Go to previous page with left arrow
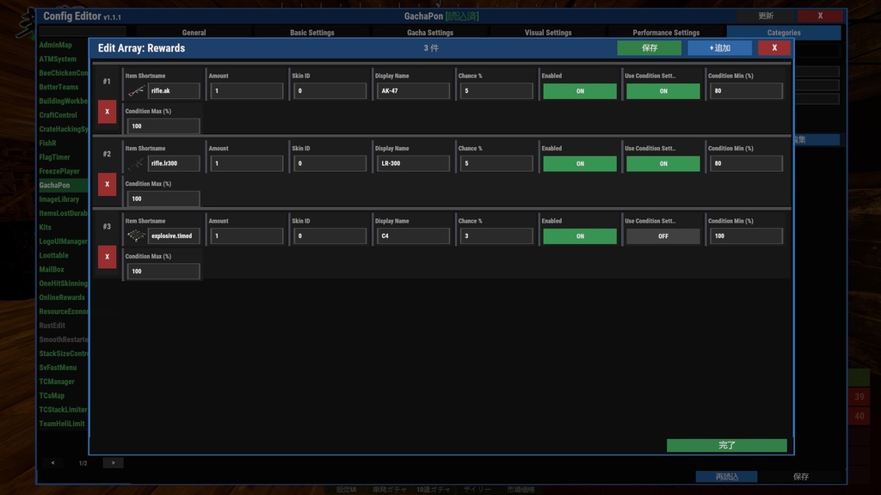 click(52, 462)
